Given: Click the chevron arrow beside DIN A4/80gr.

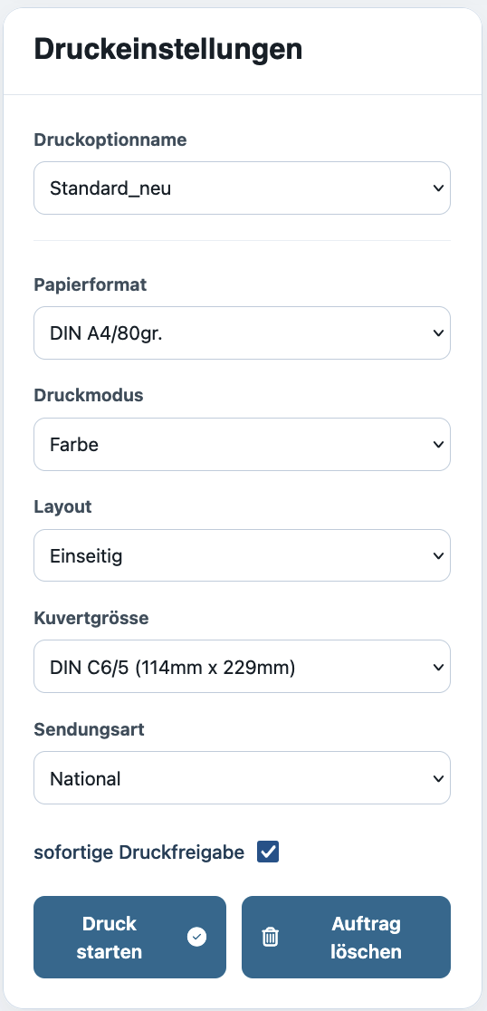Looking at the screenshot, I should [x=438, y=332].
